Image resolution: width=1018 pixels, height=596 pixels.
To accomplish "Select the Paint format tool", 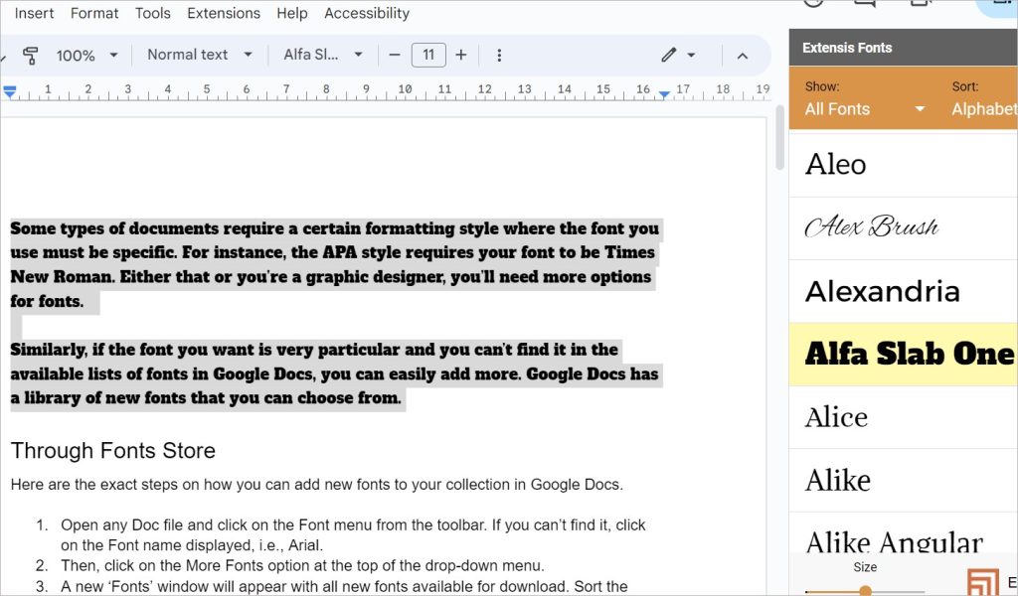I will pyautogui.click(x=31, y=56).
